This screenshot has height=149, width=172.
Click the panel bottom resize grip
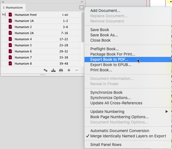[43, 75]
